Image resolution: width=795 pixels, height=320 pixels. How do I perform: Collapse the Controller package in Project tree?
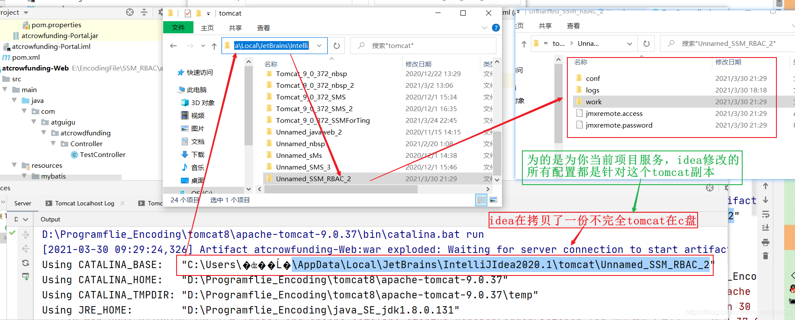tap(53, 144)
